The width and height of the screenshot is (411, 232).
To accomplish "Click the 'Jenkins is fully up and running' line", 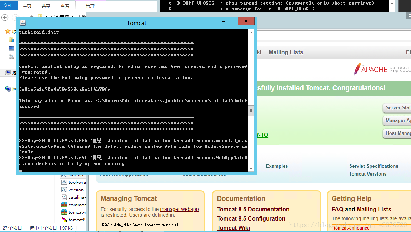I will [x=80, y=163].
